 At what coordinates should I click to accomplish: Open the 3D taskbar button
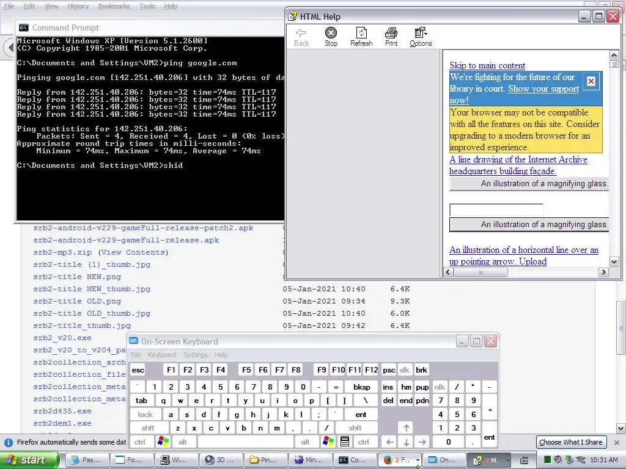coord(220,460)
